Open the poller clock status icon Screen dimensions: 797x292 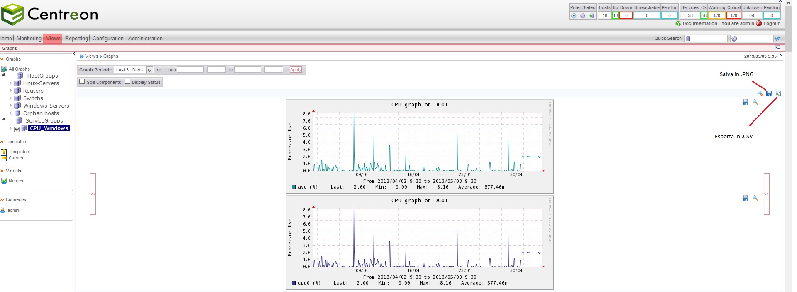574,16
